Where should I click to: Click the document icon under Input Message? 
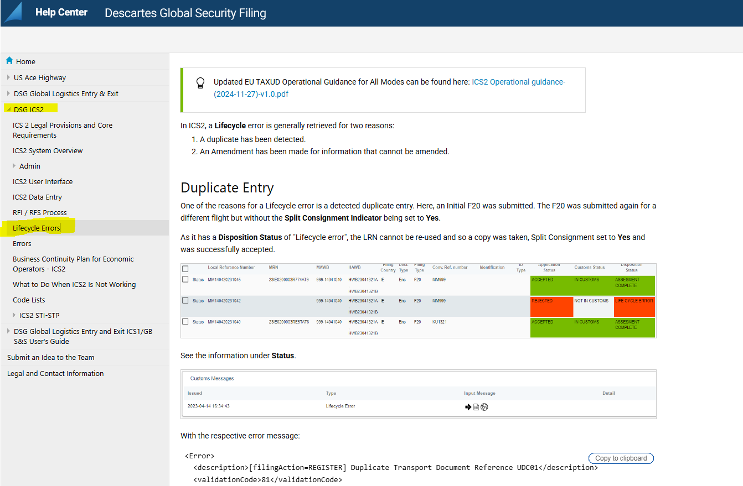point(476,407)
